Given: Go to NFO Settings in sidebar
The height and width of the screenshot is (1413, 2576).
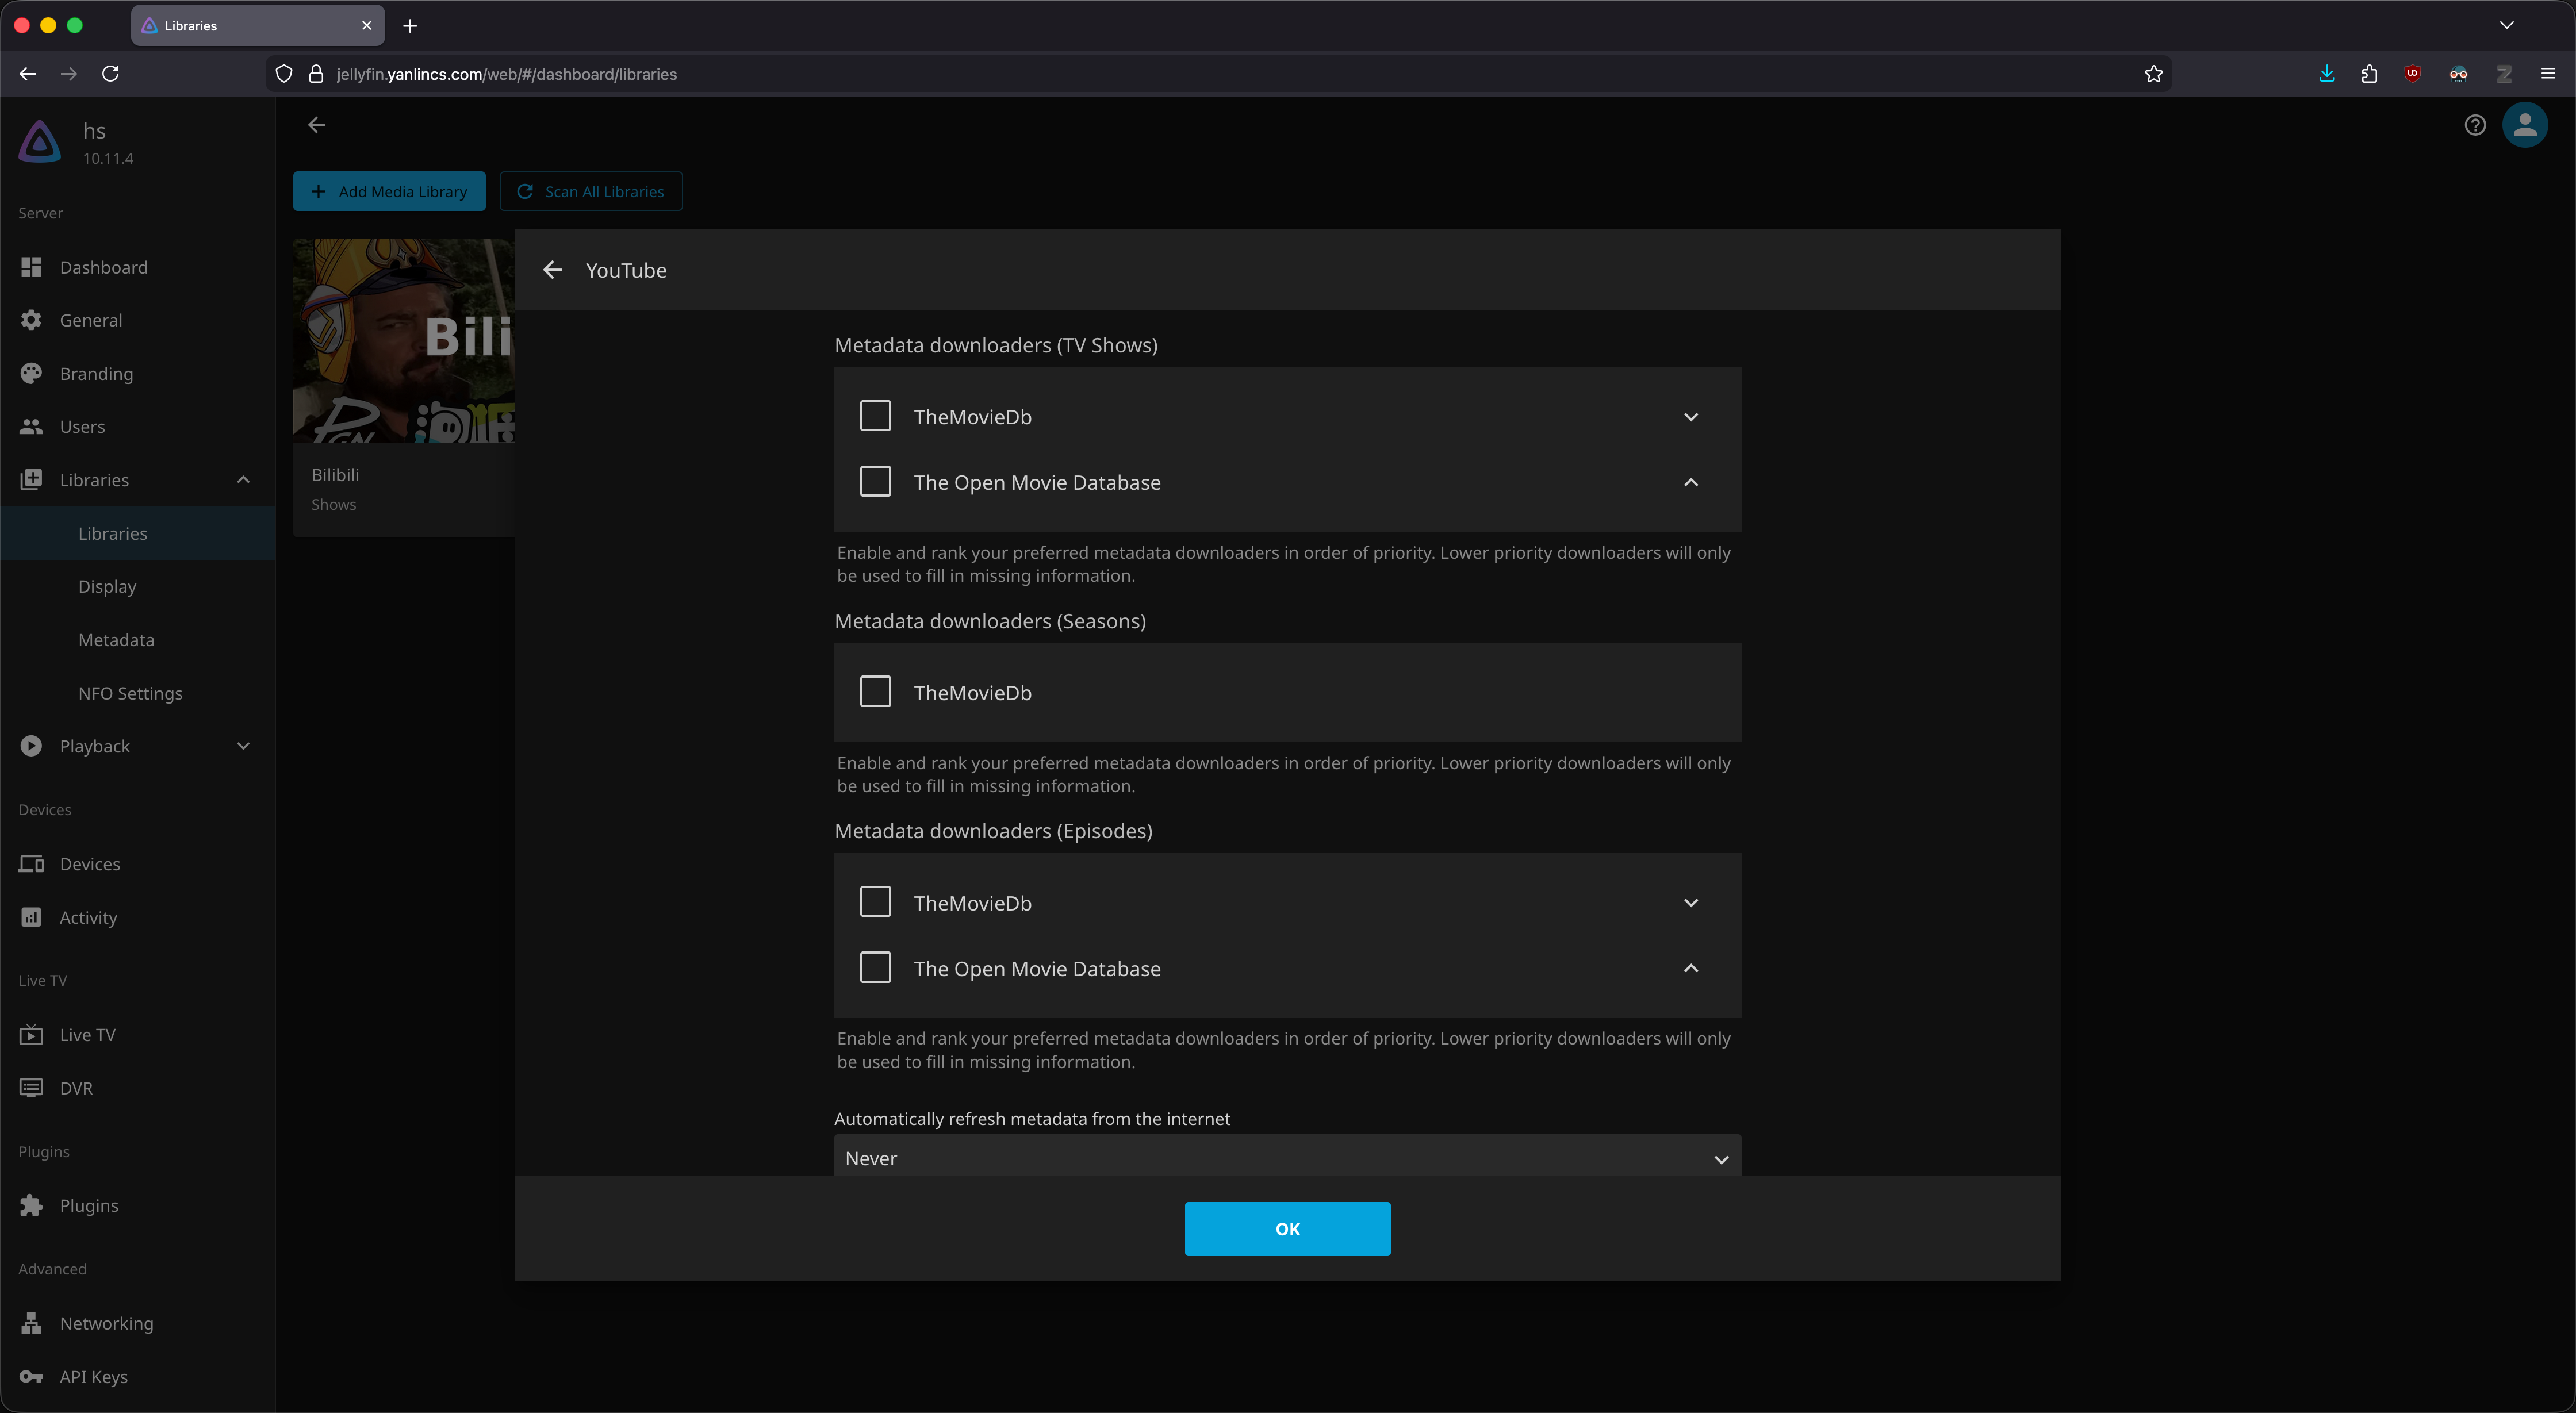Looking at the screenshot, I should pyautogui.click(x=130, y=693).
